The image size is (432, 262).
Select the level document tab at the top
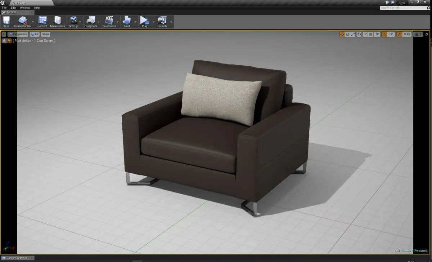[31, 3]
